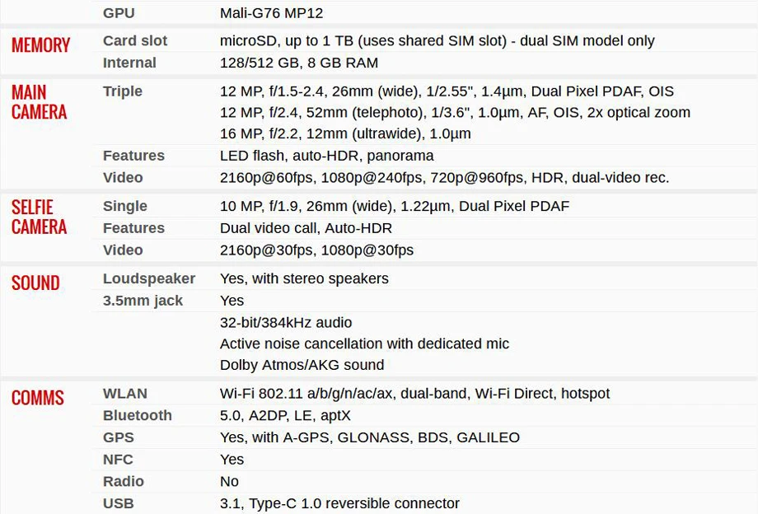758x514 pixels.
Task: Open the NFC spec label
Action: click(118, 460)
